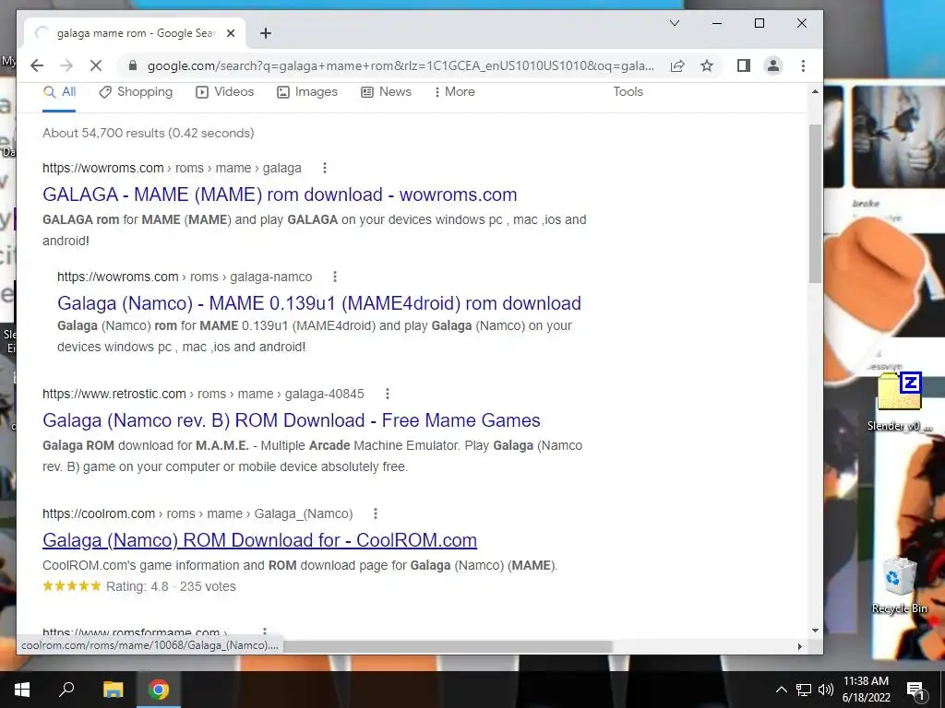
Task: Open the tab search dropdown arrow
Action: click(x=675, y=23)
